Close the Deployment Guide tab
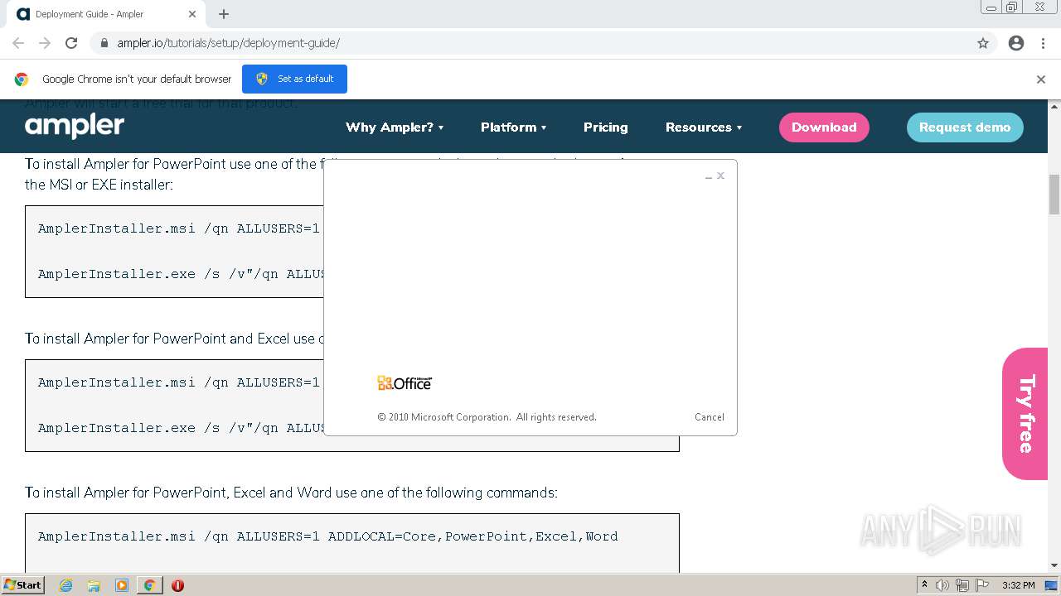The image size is (1061, 596). (x=192, y=14)
